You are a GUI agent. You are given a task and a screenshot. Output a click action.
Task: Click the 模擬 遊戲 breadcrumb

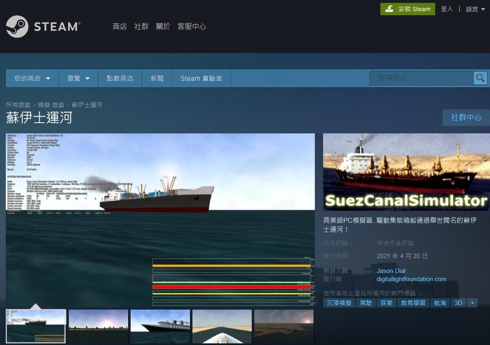click(51, 105)
